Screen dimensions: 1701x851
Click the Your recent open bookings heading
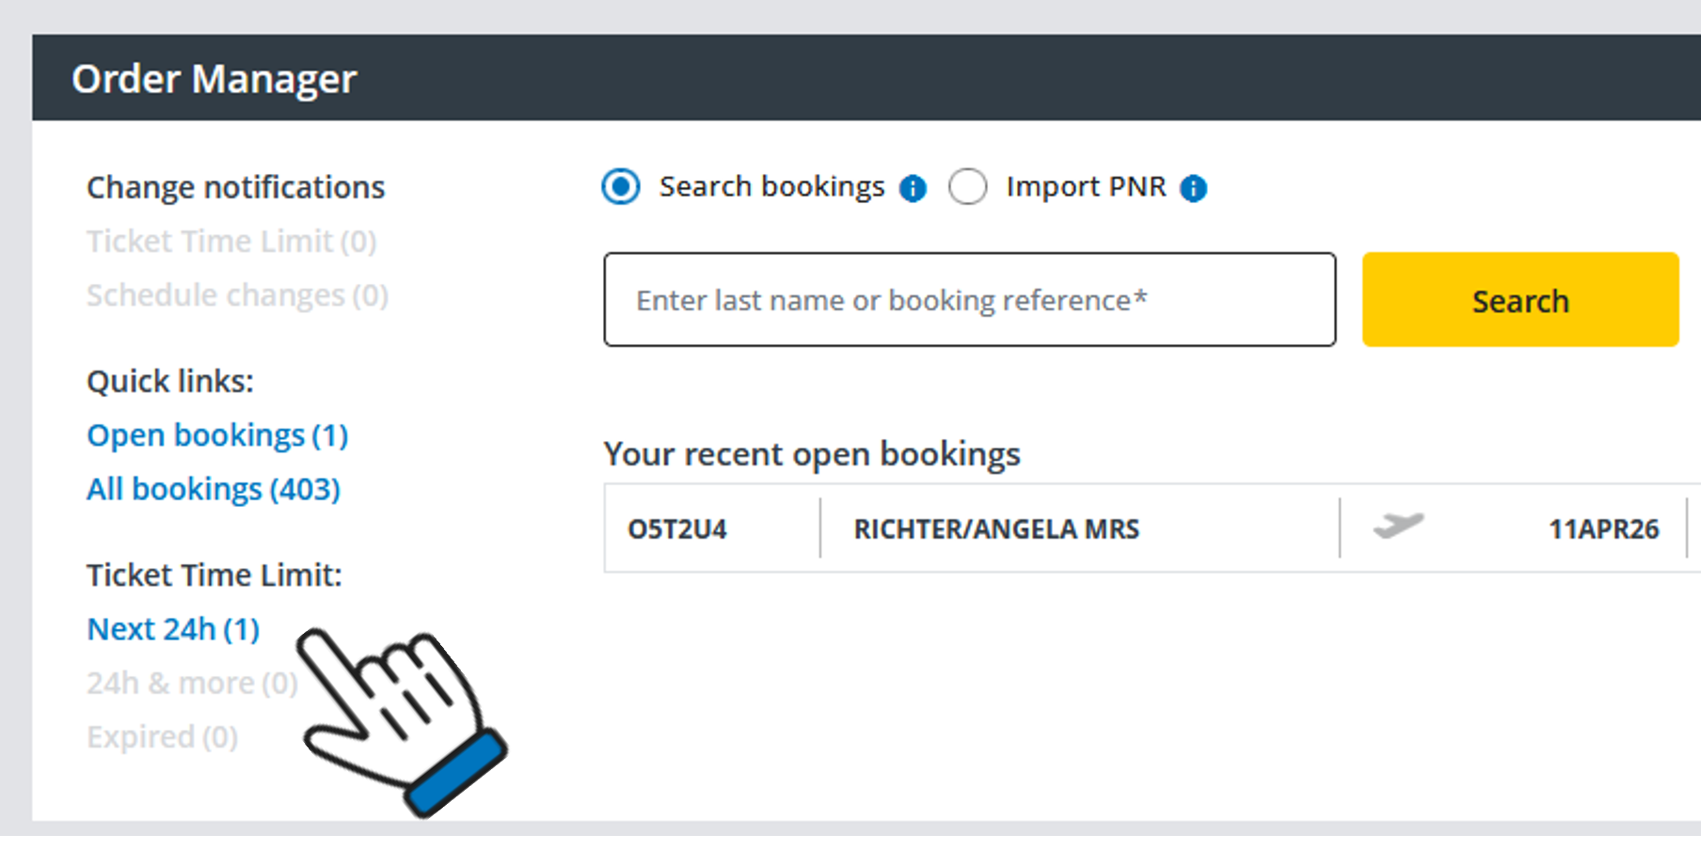coord(813,453)
